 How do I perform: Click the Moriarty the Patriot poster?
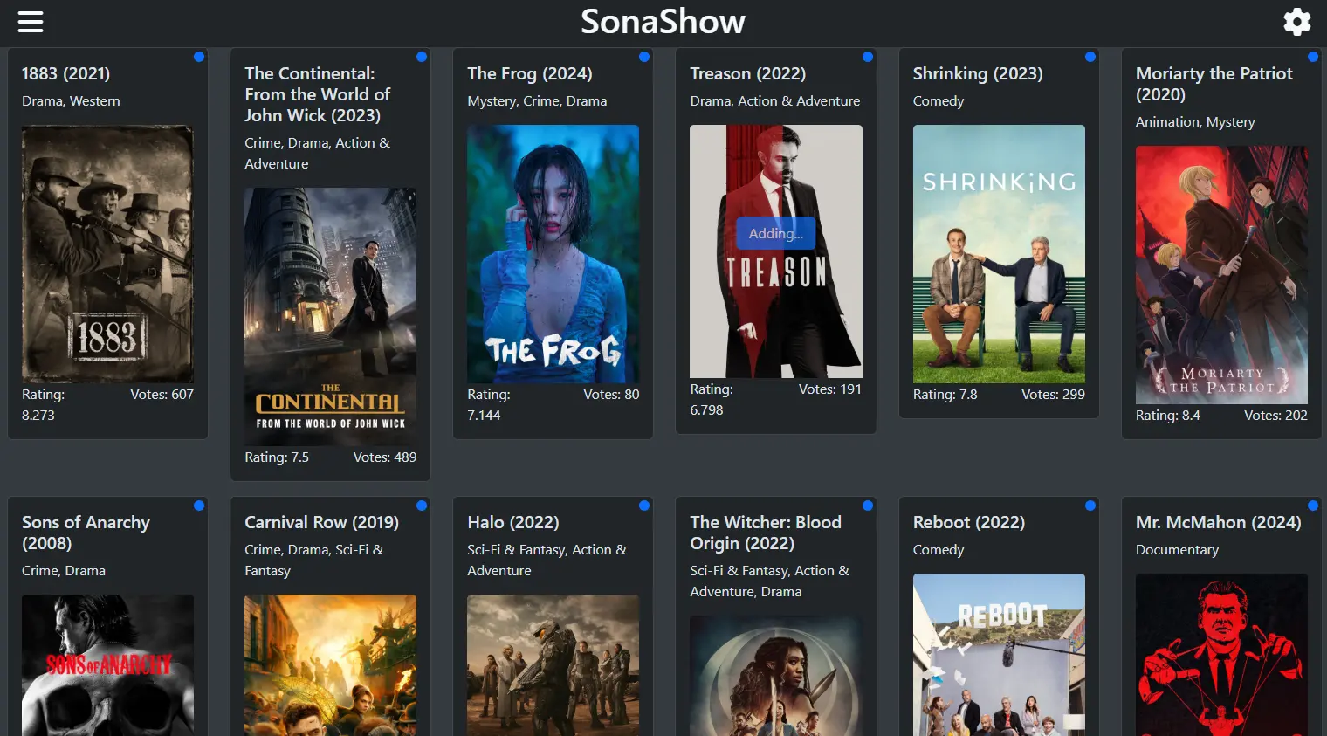point(1221,275)
